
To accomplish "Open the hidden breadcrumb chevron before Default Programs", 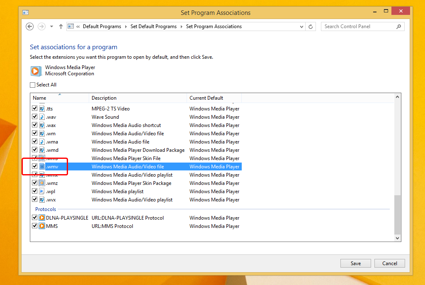I will (78, 26).
